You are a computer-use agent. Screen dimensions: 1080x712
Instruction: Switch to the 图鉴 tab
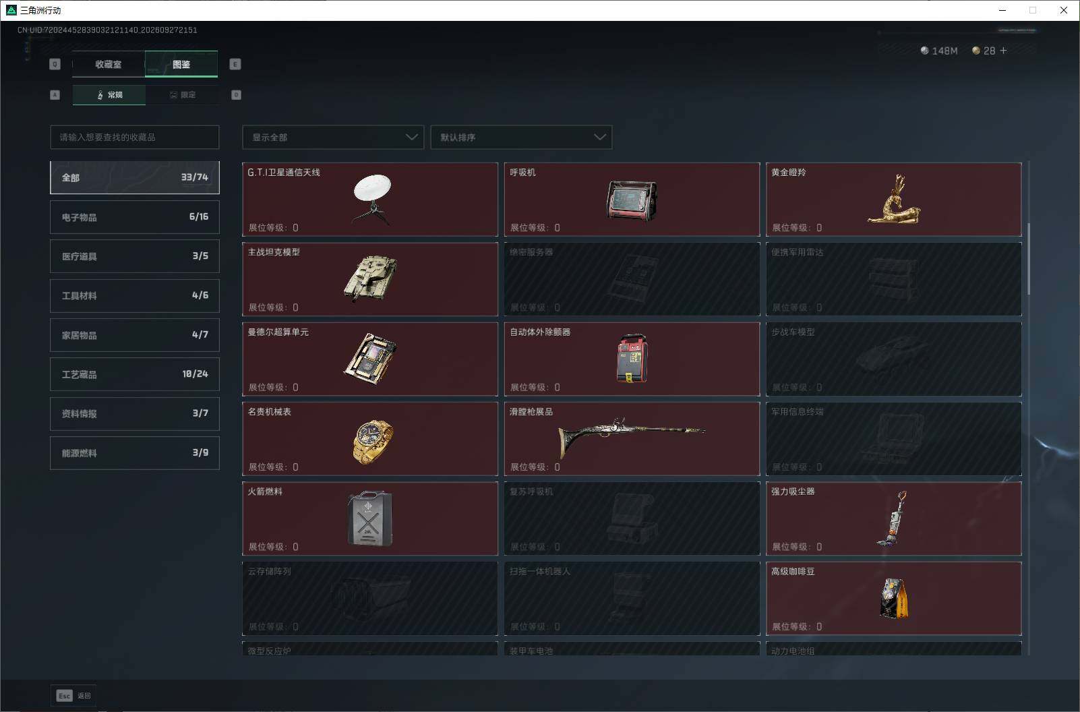point(181,64)
